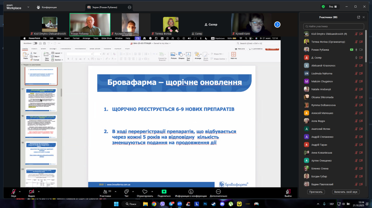372x208 pixels.
Task: Click the Включить свой звук button
Action: (x=346, y=192)
